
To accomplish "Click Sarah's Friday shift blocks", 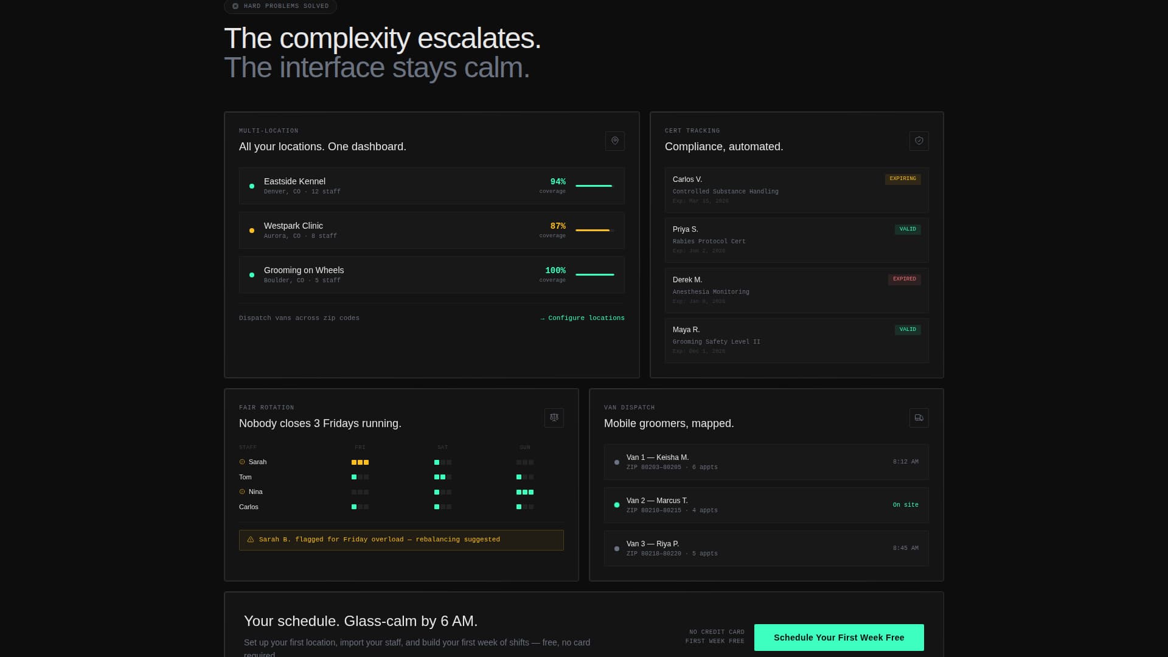I will click(360, 462).
